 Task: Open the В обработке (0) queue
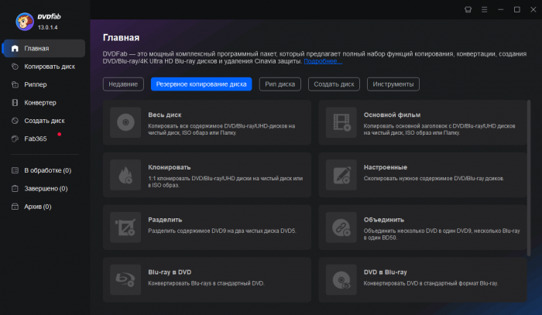(x=47, y=170)
